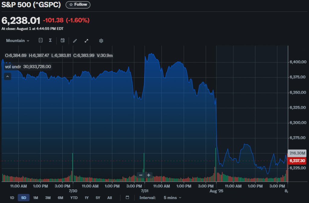
Task: Select the pencil draw tool
Action: [75, 41]
